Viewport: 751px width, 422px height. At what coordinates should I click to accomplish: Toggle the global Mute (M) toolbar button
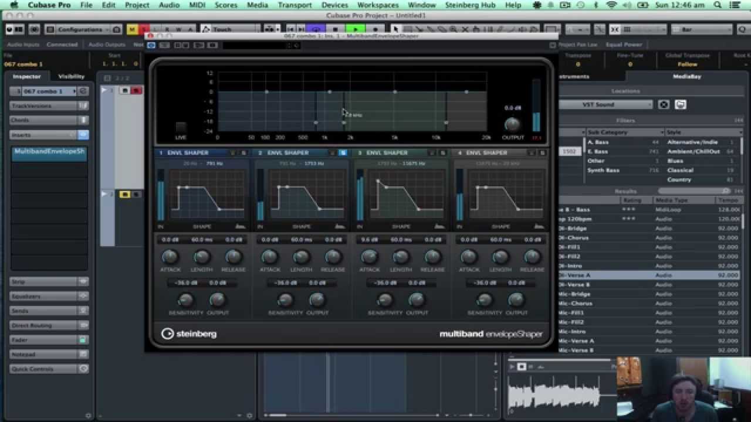(132, 29)
